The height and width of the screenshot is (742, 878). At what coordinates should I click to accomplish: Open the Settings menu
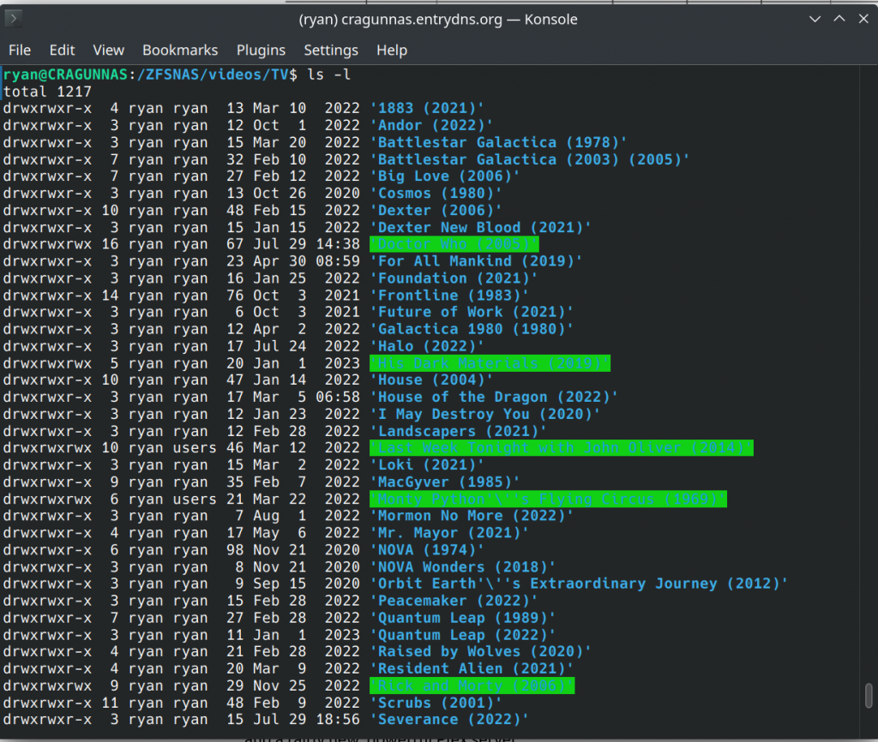[331, 51]
